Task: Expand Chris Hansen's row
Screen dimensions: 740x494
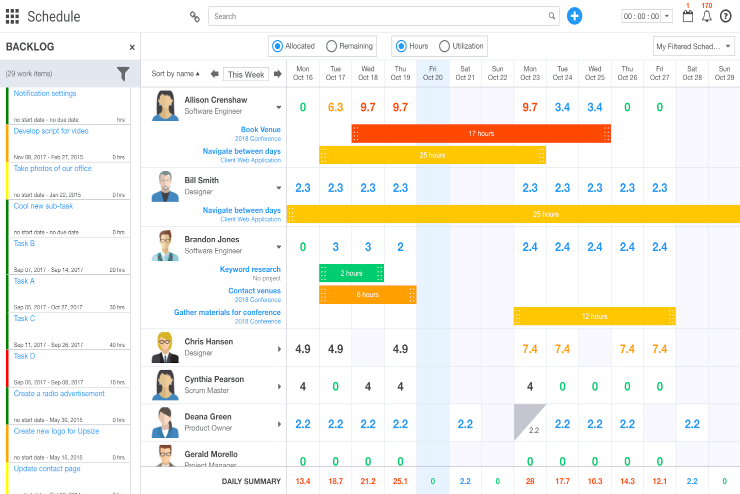Action: [279, 349]
